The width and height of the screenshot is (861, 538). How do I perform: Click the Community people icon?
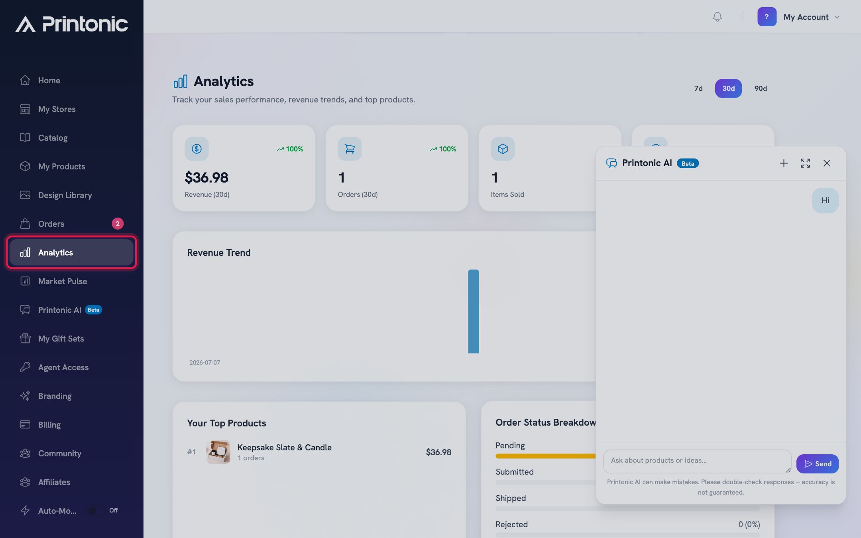25,453
